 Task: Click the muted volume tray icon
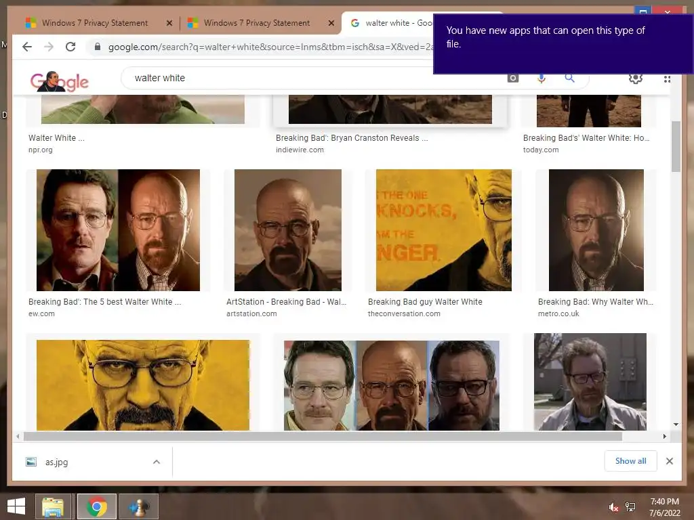(x=613, y=507)
